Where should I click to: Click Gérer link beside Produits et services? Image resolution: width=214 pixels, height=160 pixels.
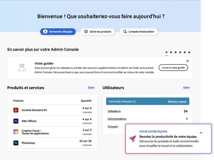coord(91,88)
